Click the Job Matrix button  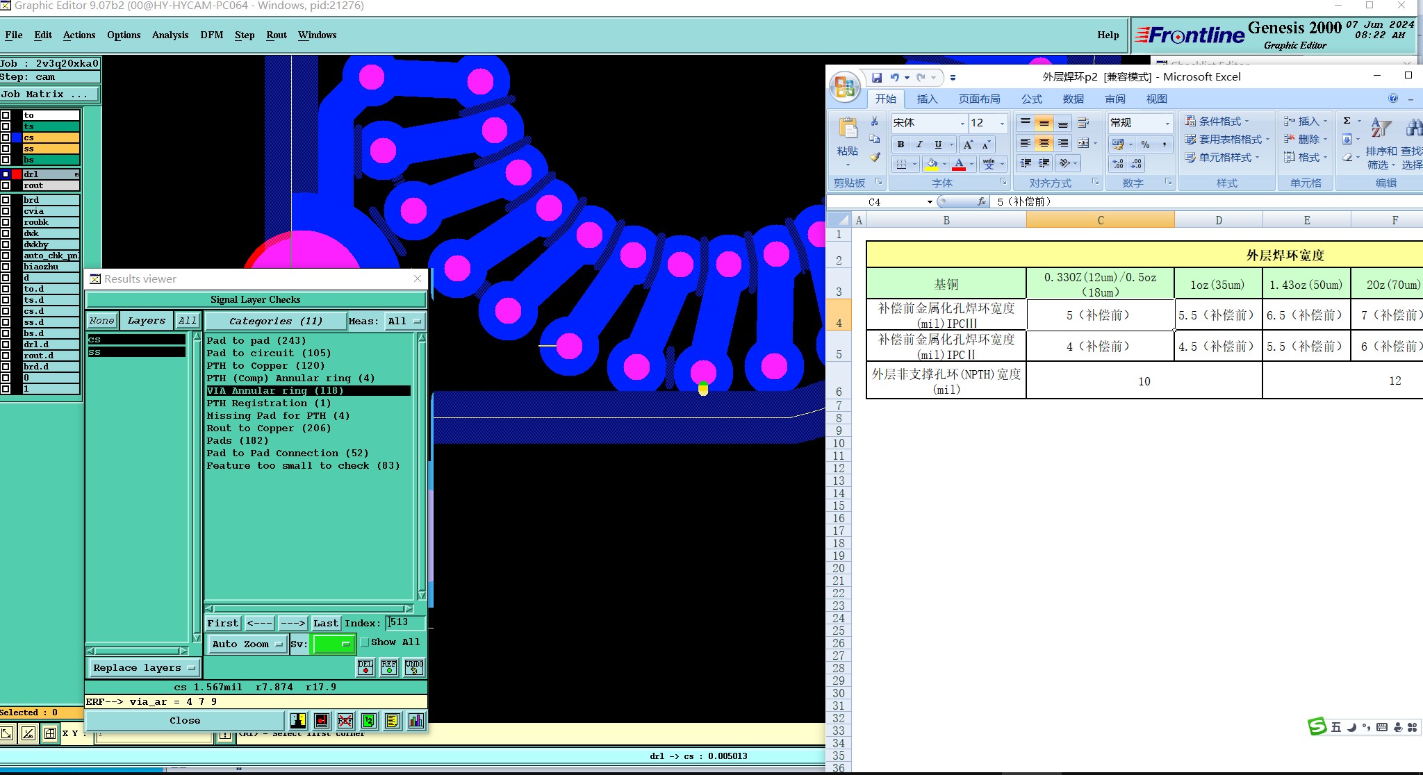49,94
